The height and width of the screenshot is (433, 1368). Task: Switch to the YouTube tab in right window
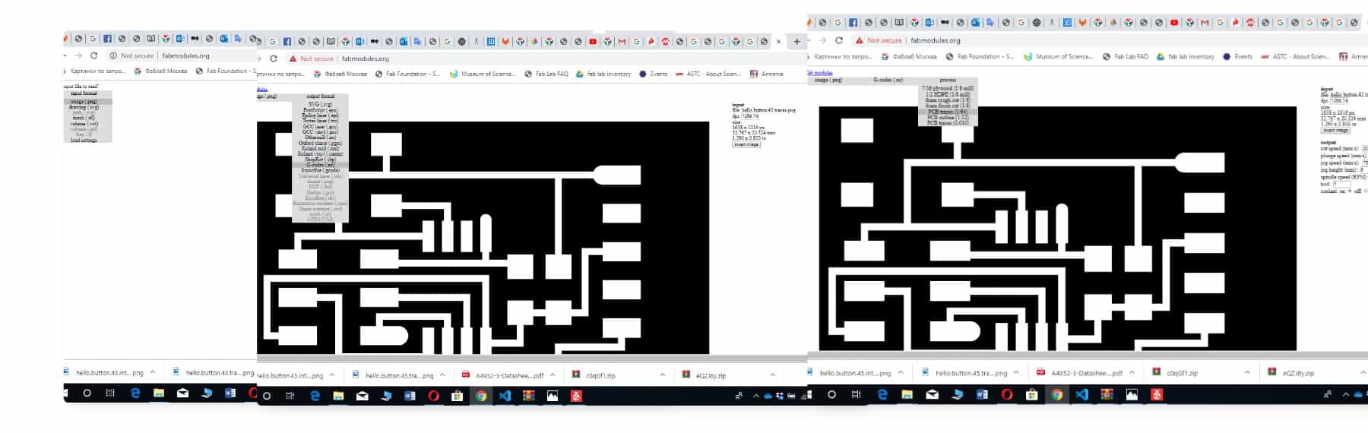coord(1174,23)
